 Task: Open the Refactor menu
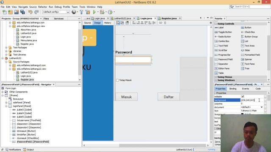[x=42, y=7]
